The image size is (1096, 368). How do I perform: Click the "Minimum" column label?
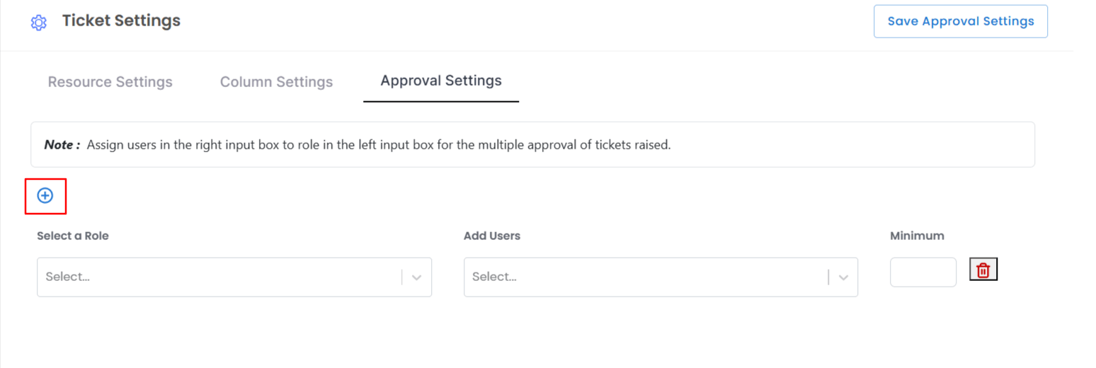coord(917,236)
